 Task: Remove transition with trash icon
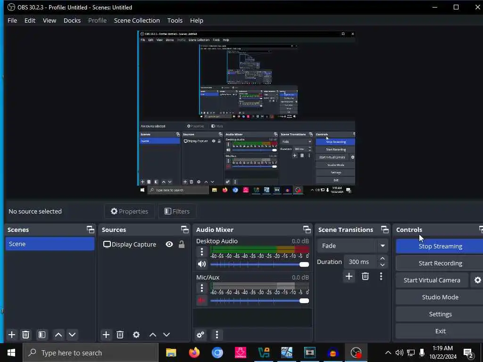click(366, 276)
